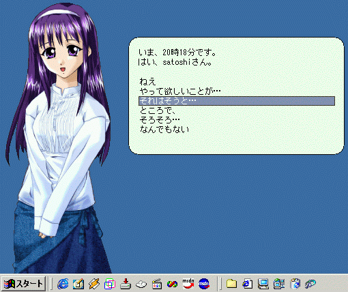
Task: Select highlighted それはそうと… option
Action: (x=237, y=101)
